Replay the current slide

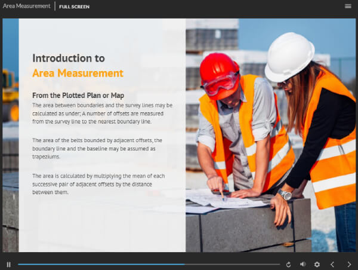(289, 264)
